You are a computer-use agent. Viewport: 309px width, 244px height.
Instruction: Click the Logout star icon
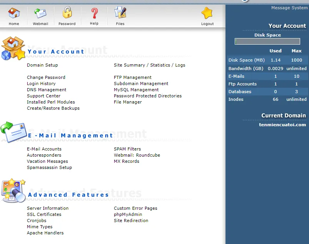(x=207, y=14)
